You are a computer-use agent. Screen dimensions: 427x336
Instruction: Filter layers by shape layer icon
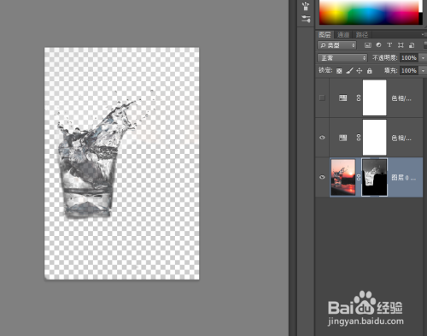coord(401,45)
